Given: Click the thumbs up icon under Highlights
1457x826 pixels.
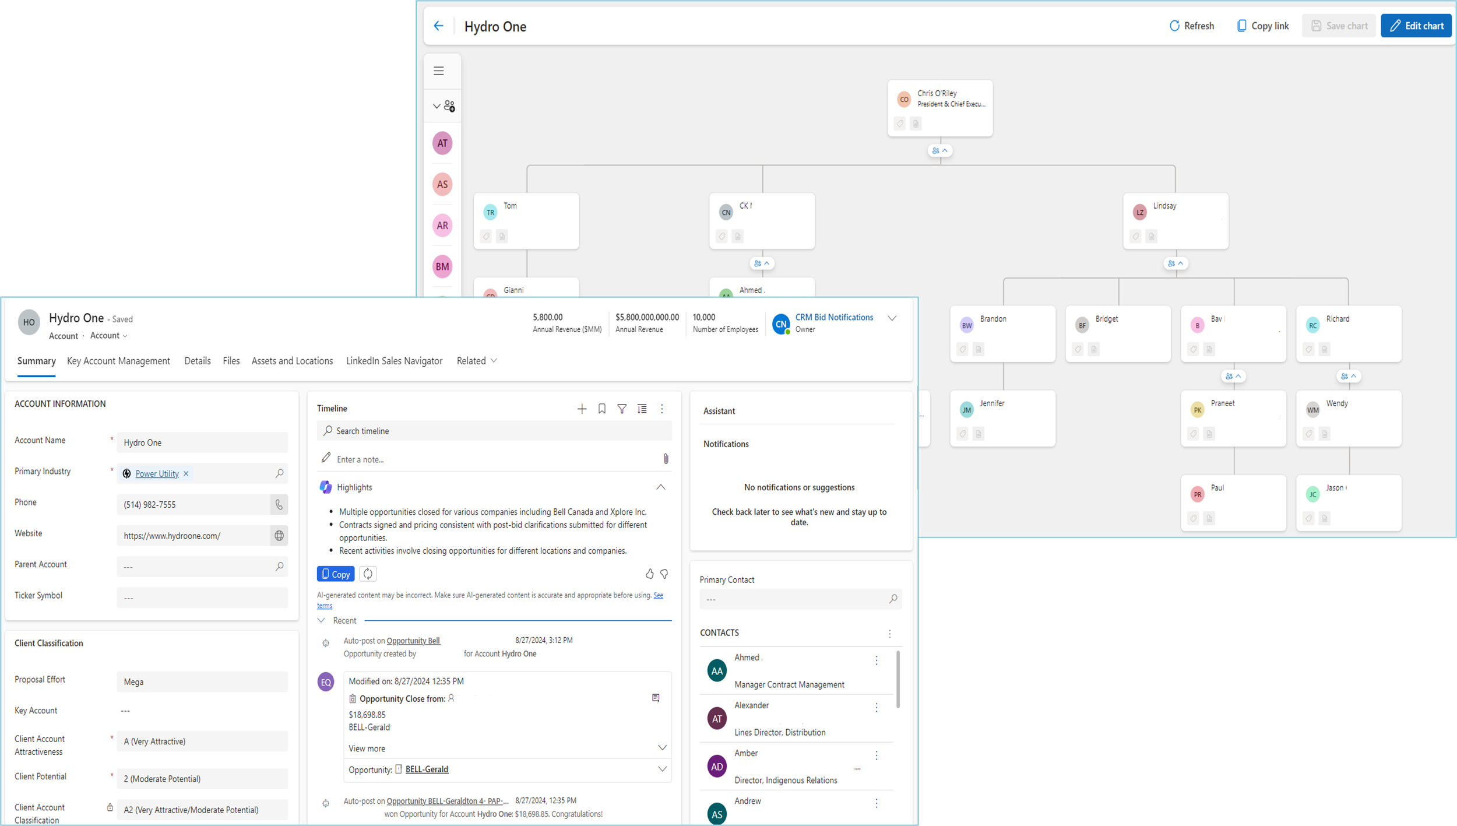Looking at the screenshot, I should click(649, 574).
